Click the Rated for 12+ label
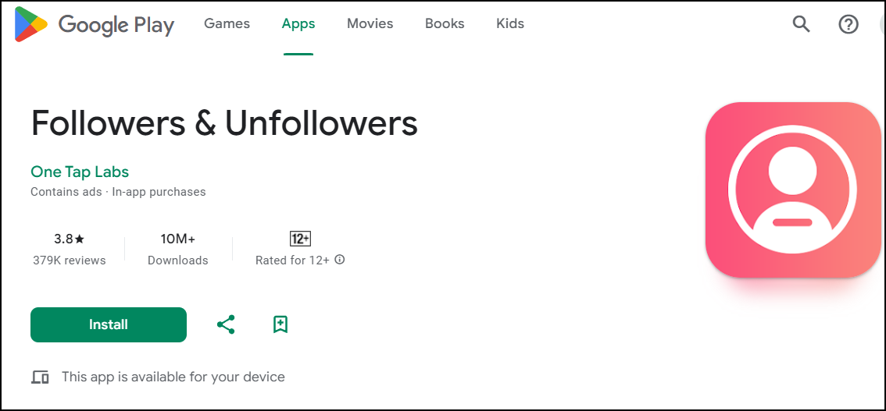 pos(292,260)
